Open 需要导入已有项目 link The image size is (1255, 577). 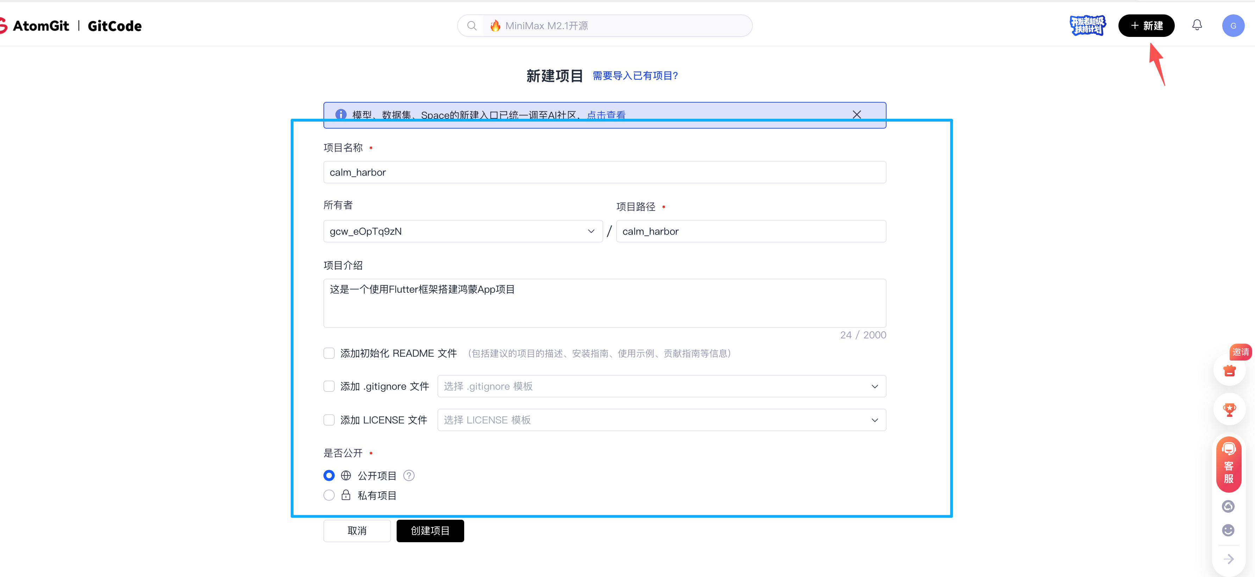(x=635, y=76)
